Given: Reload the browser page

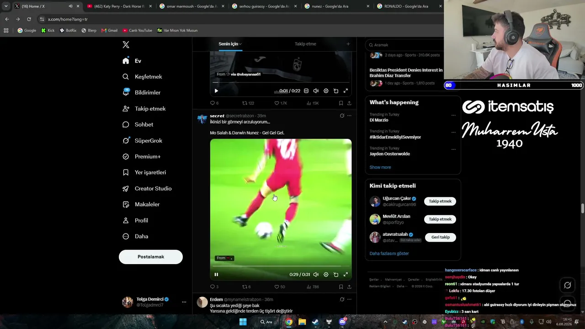Looking at the screenshot, I should 29,19.
